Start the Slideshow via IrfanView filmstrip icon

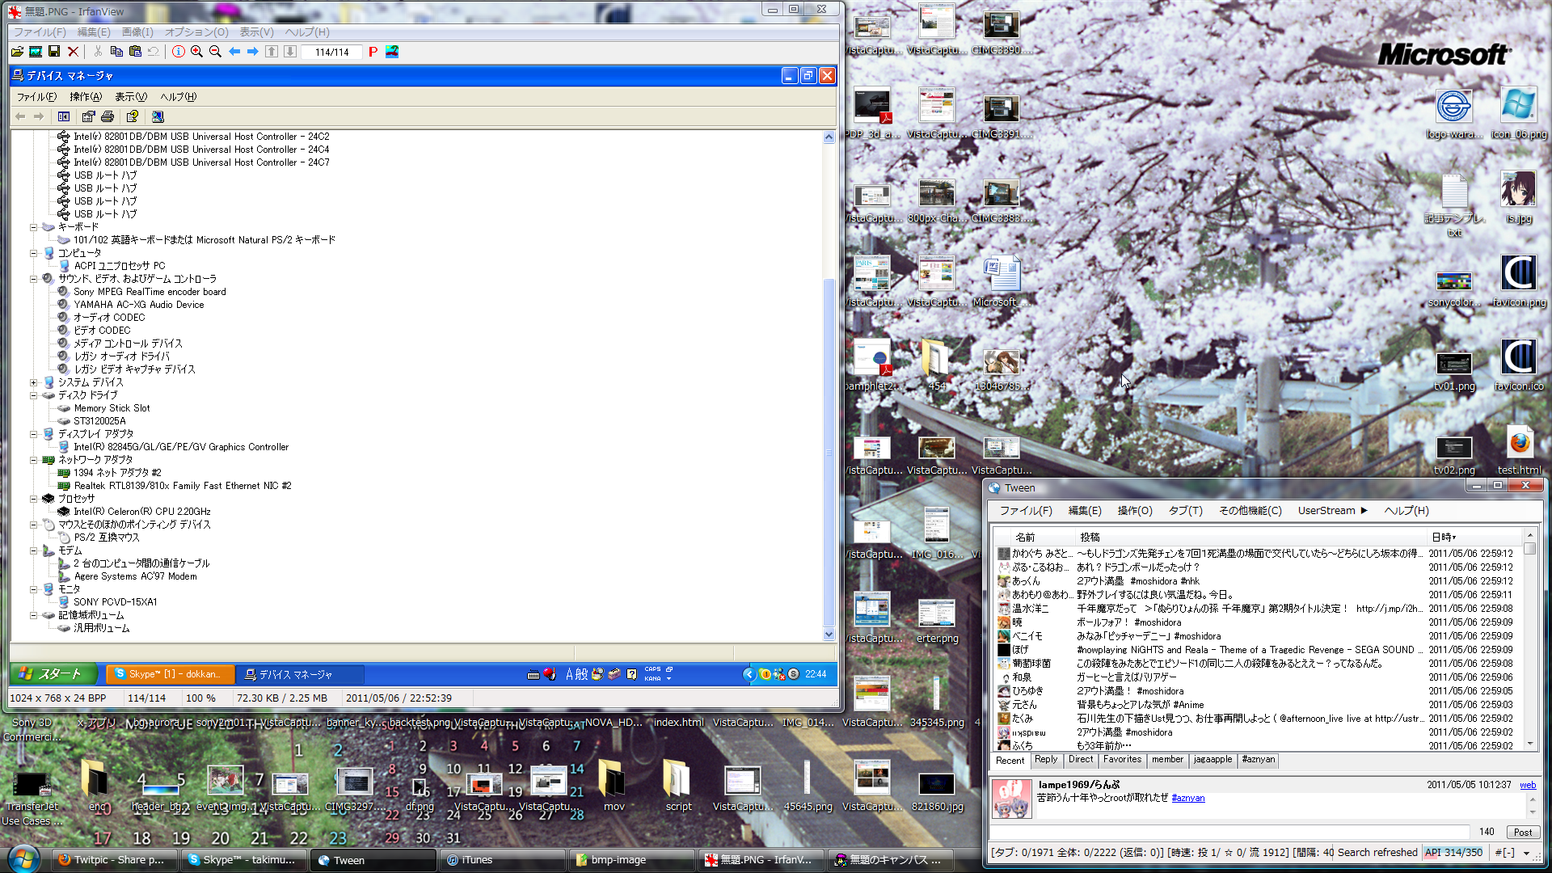[36, 52]
